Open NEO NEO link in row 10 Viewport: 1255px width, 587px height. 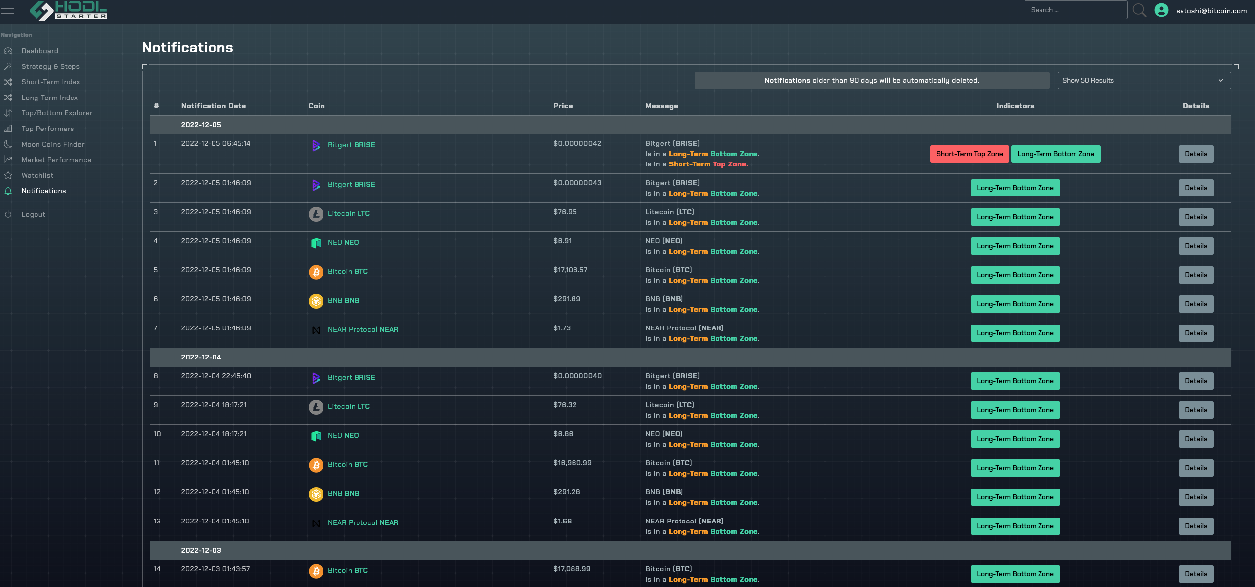344,435
